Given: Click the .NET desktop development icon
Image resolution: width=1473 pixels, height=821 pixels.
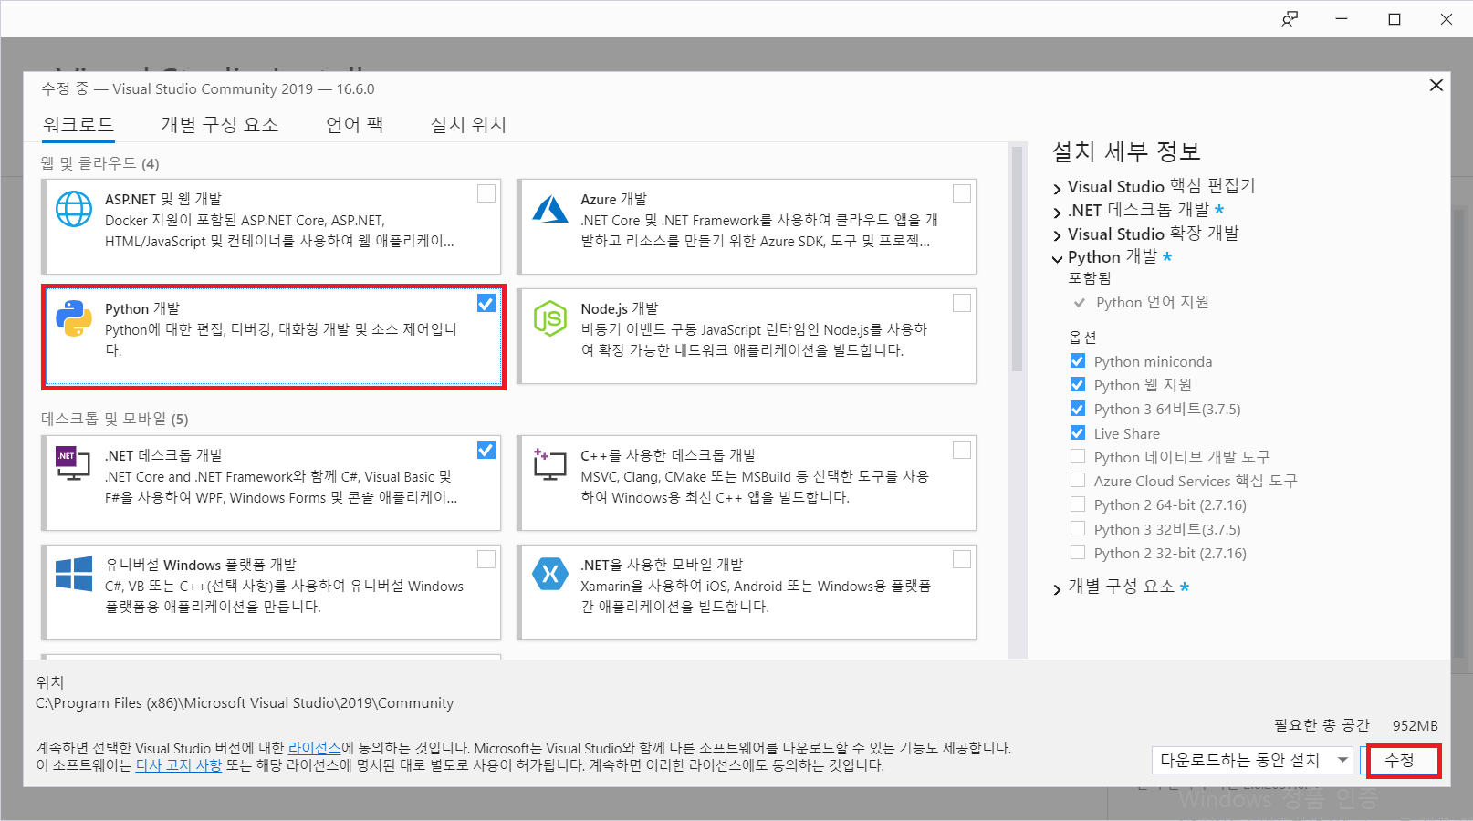Looking at the screenshot, I should point(73,463).
